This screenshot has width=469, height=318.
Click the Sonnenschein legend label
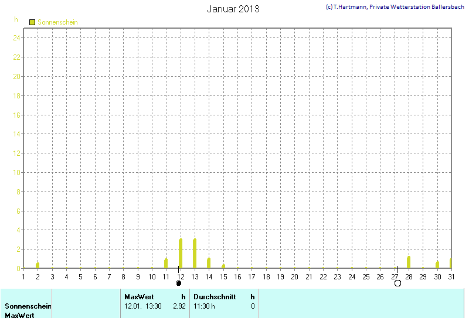pyautogui.click(x=57, y=22)
